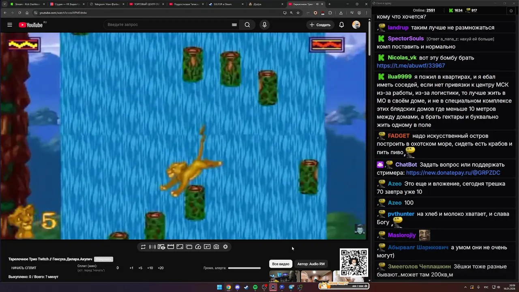The image size is (519, 292).
Task: Click the QR code image
Action: (x=354, y=263)
